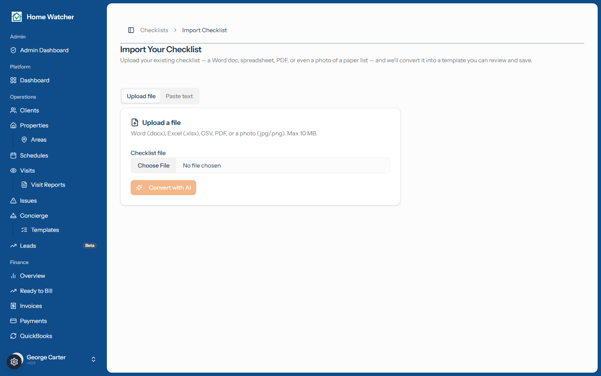
Task: Click Home Watcher title text
Action: 50,17
